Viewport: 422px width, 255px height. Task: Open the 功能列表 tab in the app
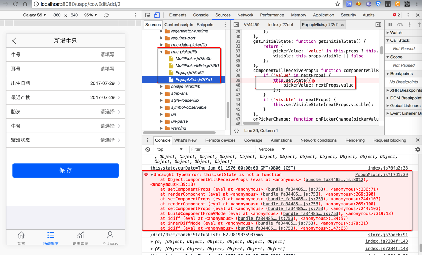click(x=51, y=238)
